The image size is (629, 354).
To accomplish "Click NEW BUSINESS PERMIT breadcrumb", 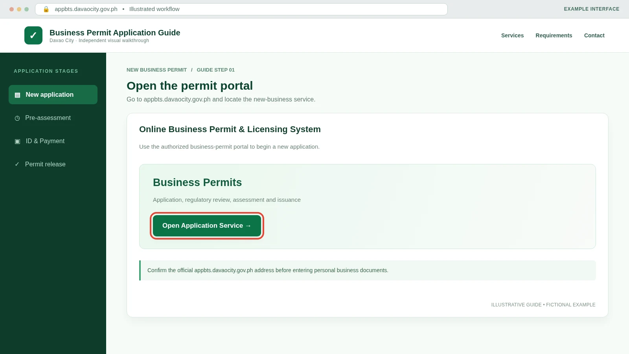I will pyautogui.click(x=156, y=70).
